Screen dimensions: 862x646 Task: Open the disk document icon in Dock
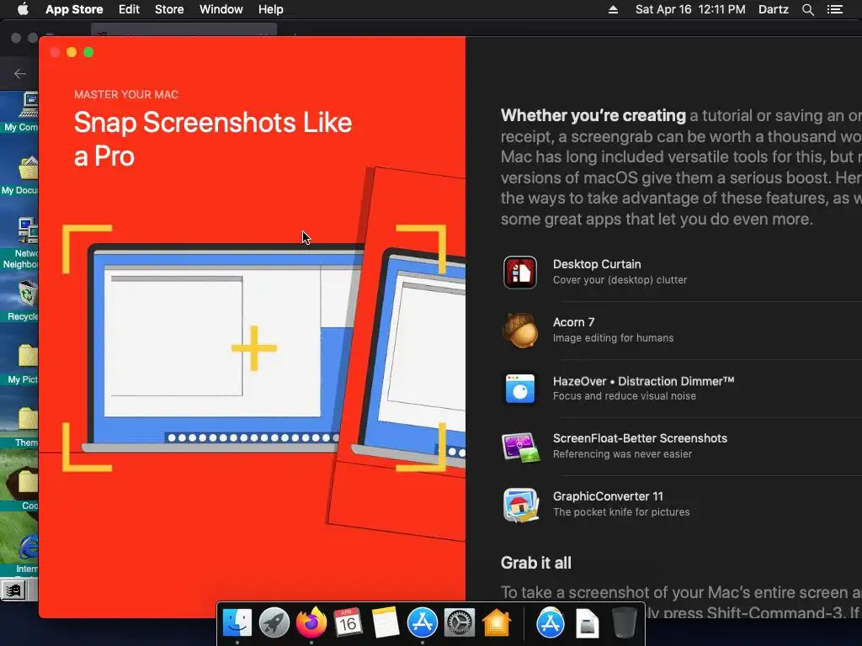[x=587, y=623]
